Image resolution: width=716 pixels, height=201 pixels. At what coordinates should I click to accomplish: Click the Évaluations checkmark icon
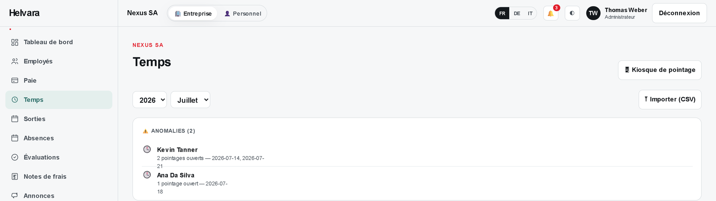[15, 157]
